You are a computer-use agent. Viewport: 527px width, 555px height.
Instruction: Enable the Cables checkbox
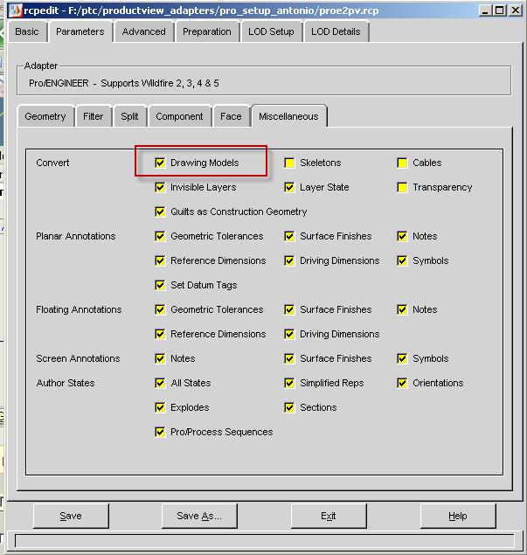(402, 163)
